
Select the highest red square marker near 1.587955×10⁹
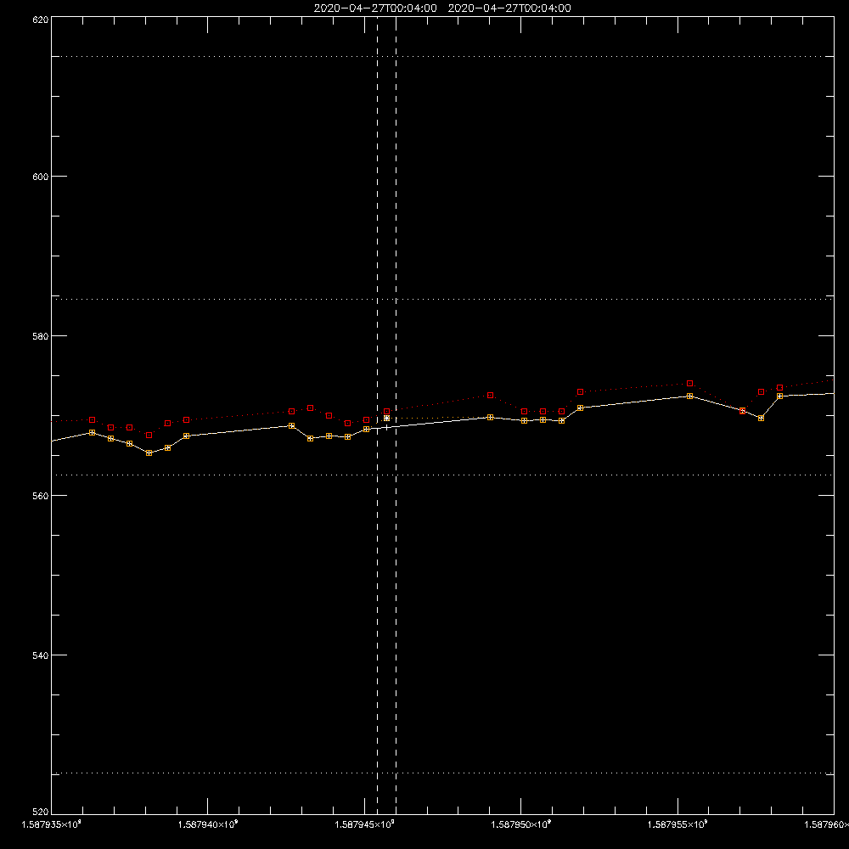pos(689,384)
